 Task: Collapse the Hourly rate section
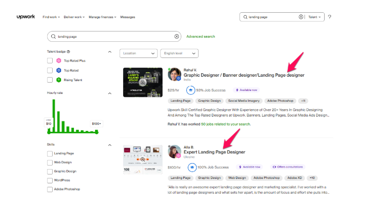[x=109, y=93]
